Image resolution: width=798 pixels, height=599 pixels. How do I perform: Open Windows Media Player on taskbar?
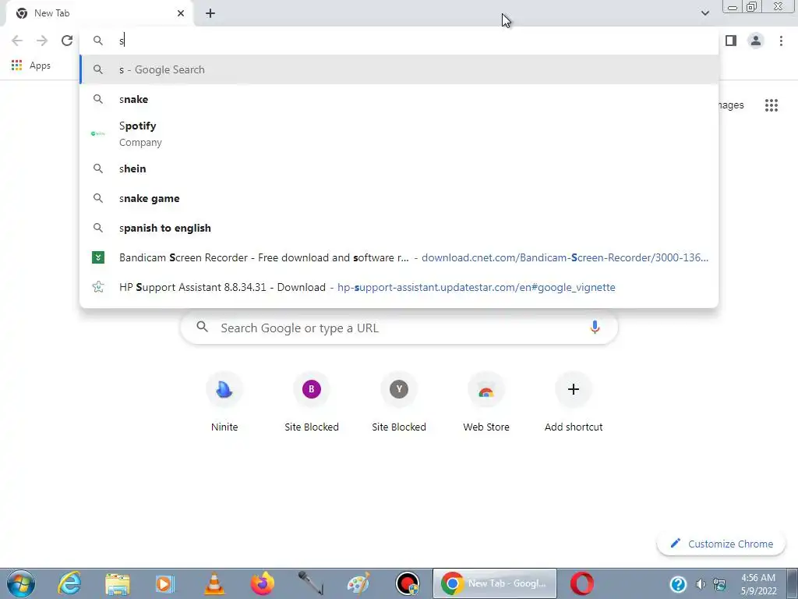click(165, 583)
